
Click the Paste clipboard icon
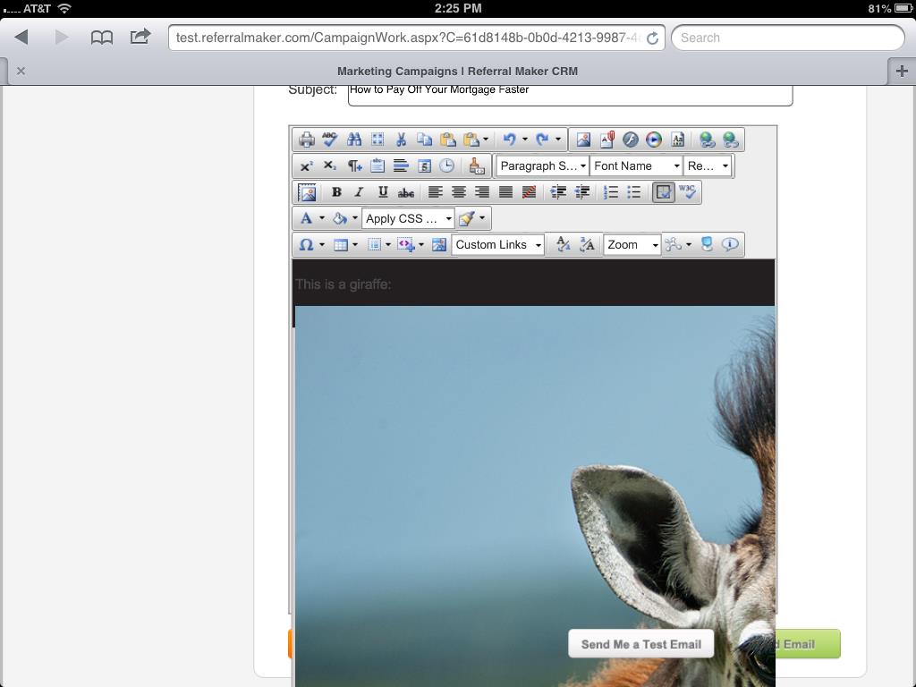tap(447, 140)
